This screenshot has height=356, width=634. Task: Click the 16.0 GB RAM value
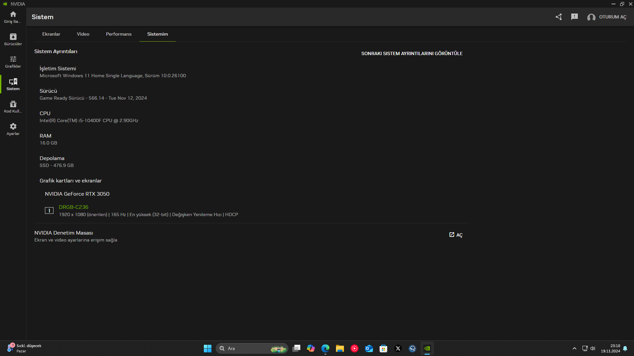(48, 143)
